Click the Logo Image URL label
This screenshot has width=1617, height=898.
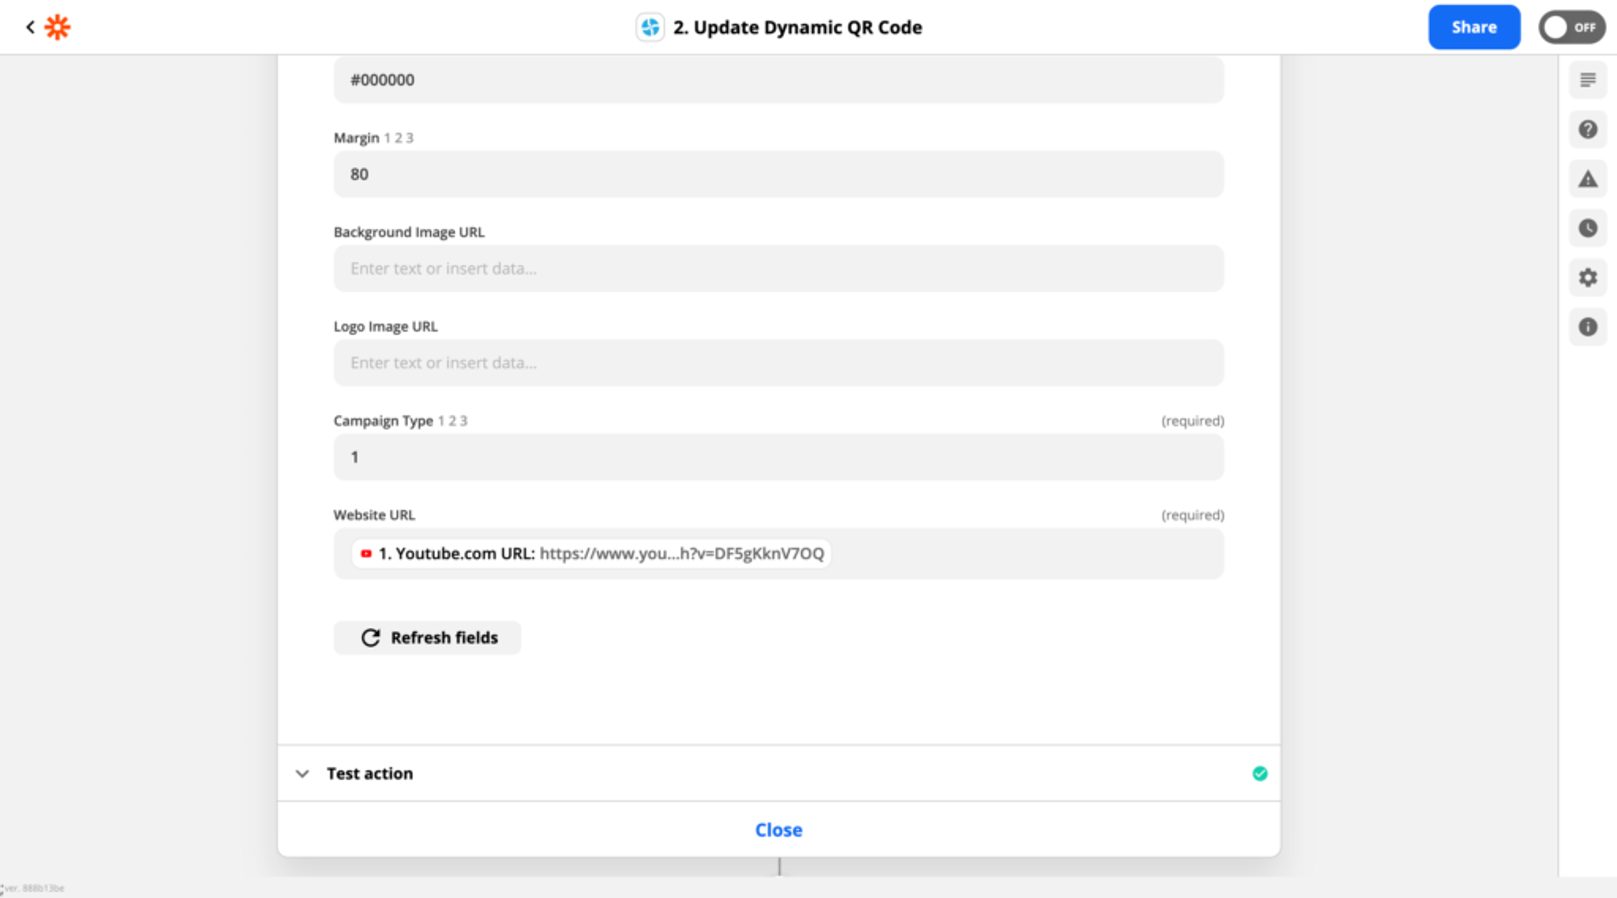[385, 327]
